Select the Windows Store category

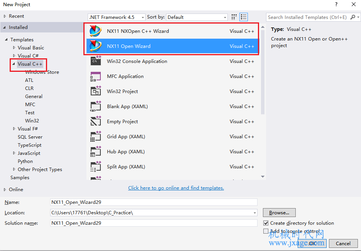point(42,72)
